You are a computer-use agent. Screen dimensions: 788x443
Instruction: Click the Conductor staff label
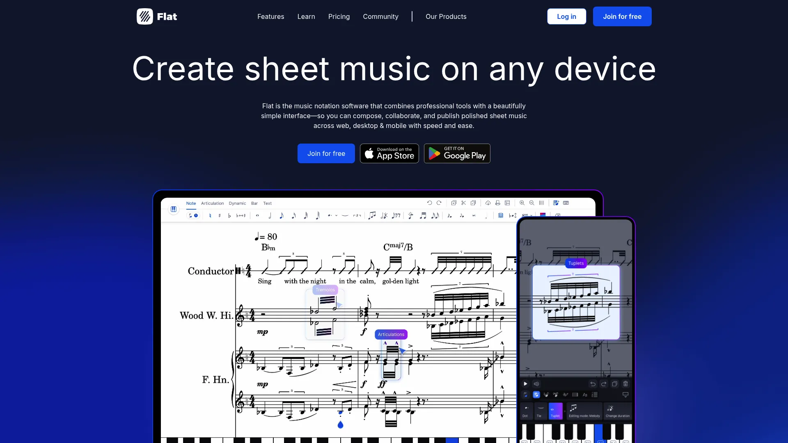click(x=211, y=271)
